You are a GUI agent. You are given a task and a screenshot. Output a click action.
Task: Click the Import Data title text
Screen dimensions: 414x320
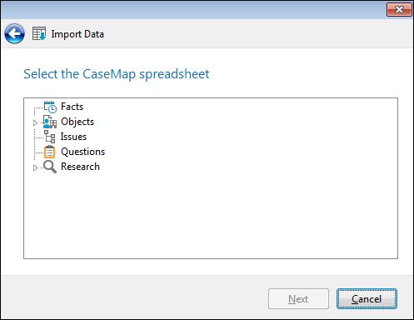point(77,34)
